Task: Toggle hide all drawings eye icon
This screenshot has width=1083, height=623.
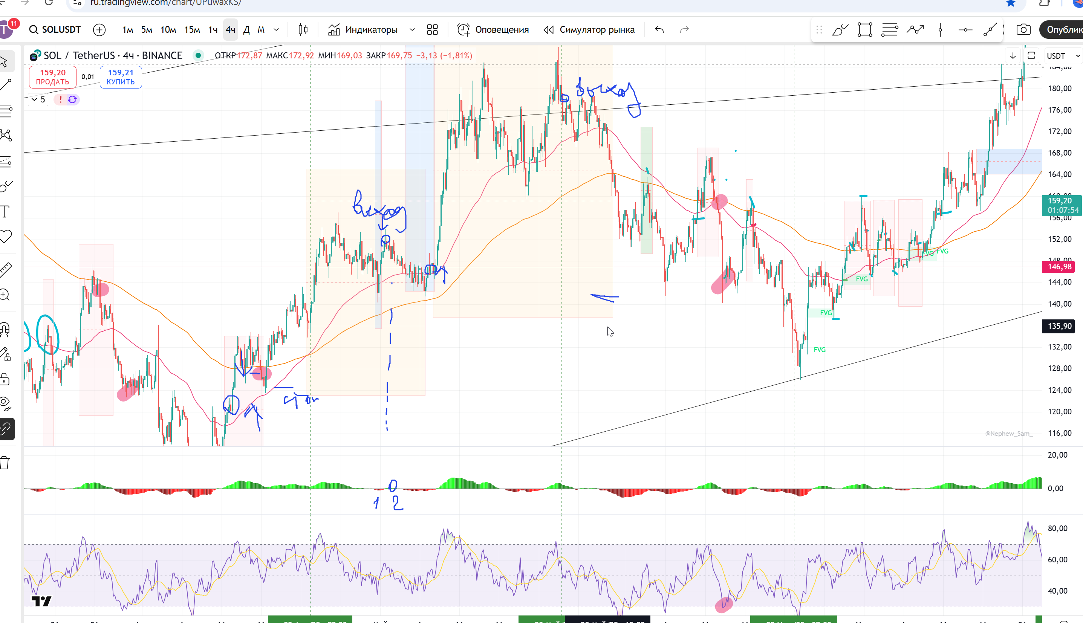Action: point(5,403)
